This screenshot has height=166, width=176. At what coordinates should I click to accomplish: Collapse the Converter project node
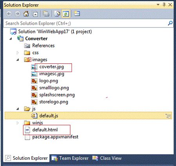(11, 39)
